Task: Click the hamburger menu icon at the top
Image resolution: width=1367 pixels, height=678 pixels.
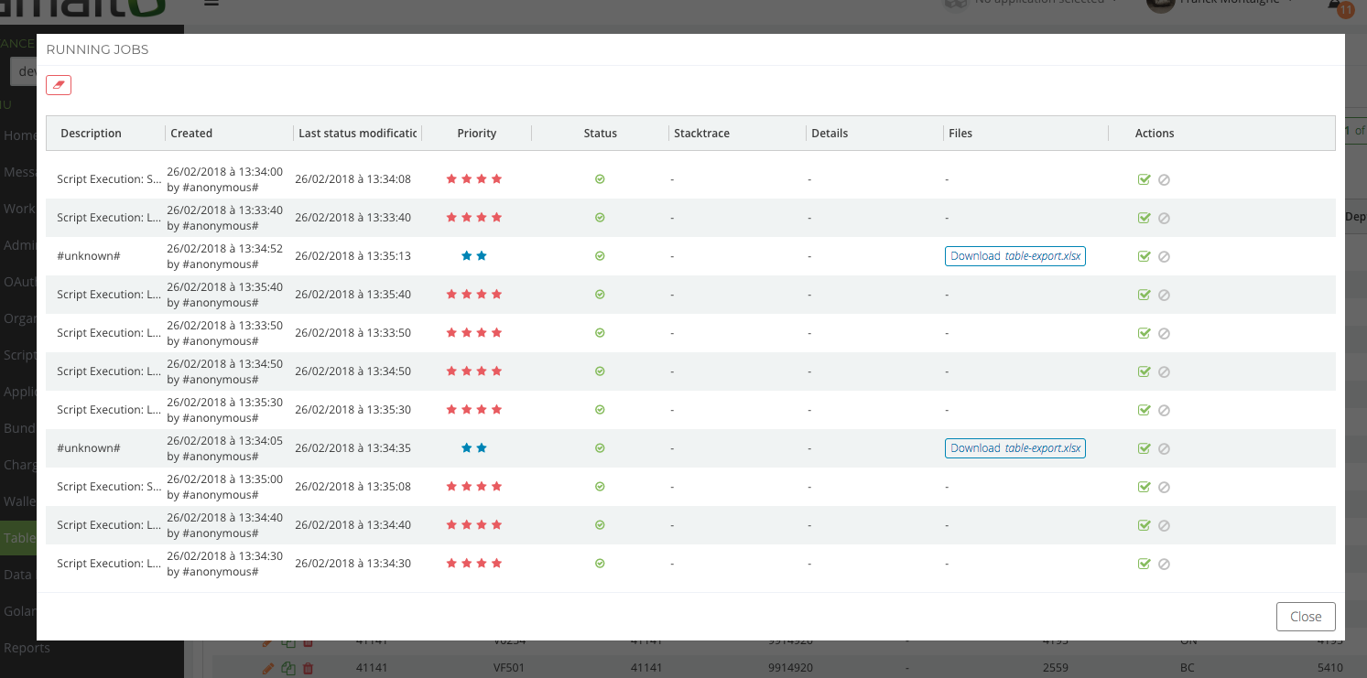Action: pyautogui.click(x=211, y=4)
